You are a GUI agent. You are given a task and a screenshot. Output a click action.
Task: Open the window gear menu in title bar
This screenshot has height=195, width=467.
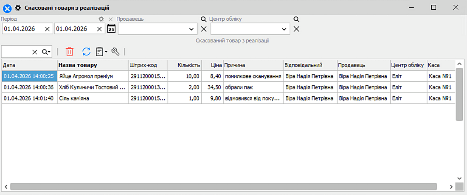(x=18, y=8)
